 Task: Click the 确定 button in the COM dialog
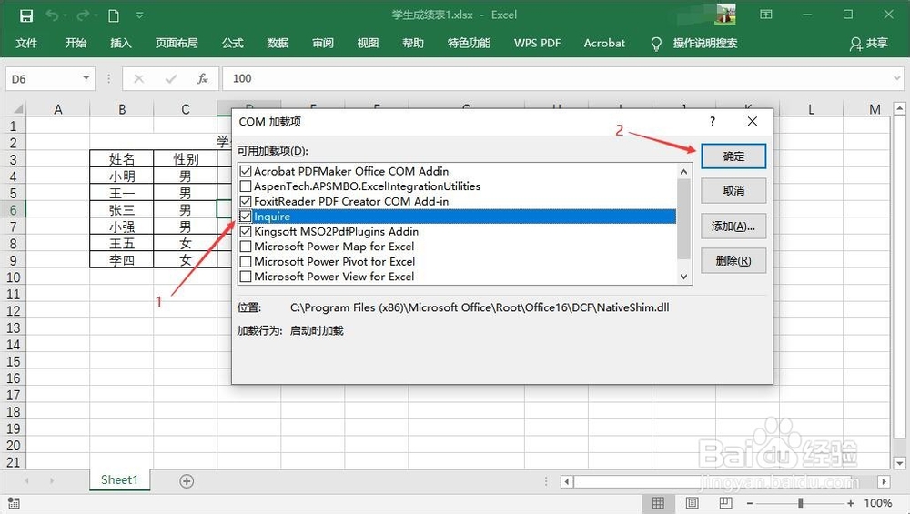click(x=733, y=156)
